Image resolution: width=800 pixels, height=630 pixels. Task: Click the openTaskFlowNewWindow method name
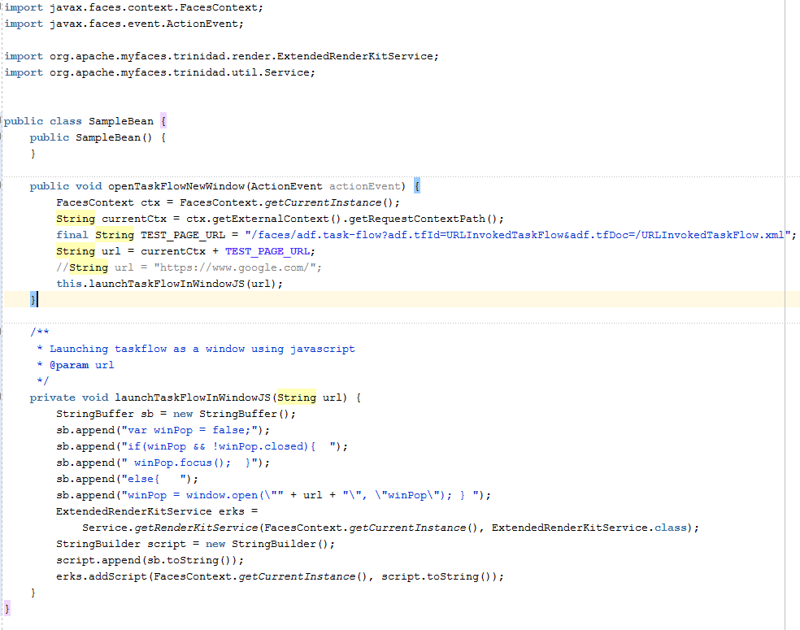point(183,185)
